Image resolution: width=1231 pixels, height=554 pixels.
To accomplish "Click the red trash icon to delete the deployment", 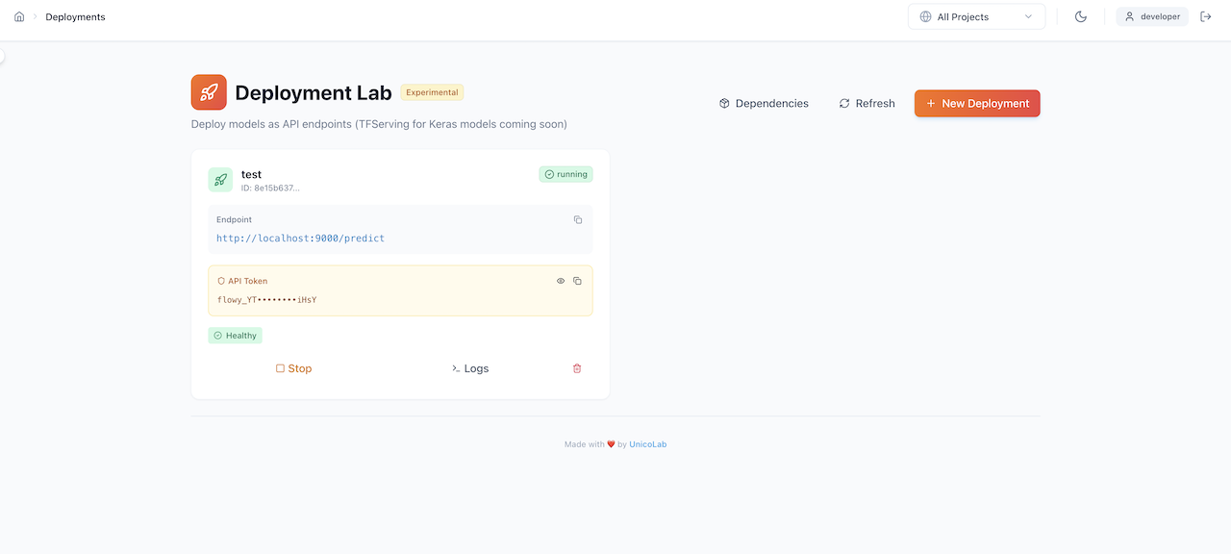I will point(576,368).
